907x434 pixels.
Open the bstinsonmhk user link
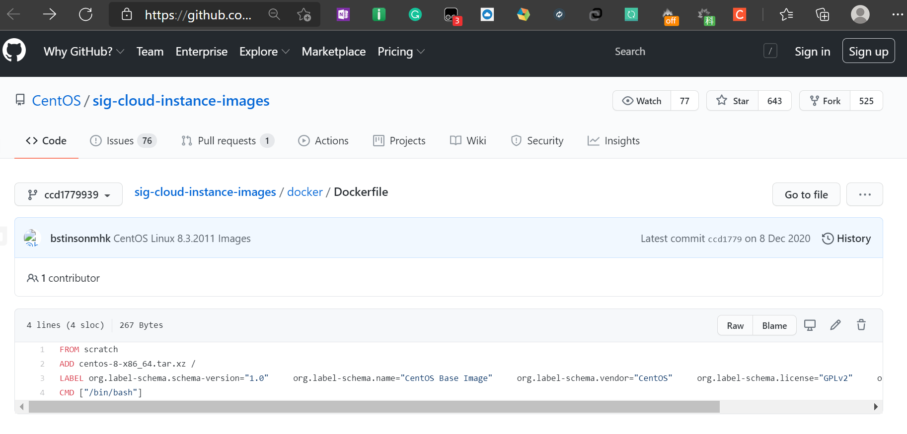pyautogui.click(x=80, y=239)
